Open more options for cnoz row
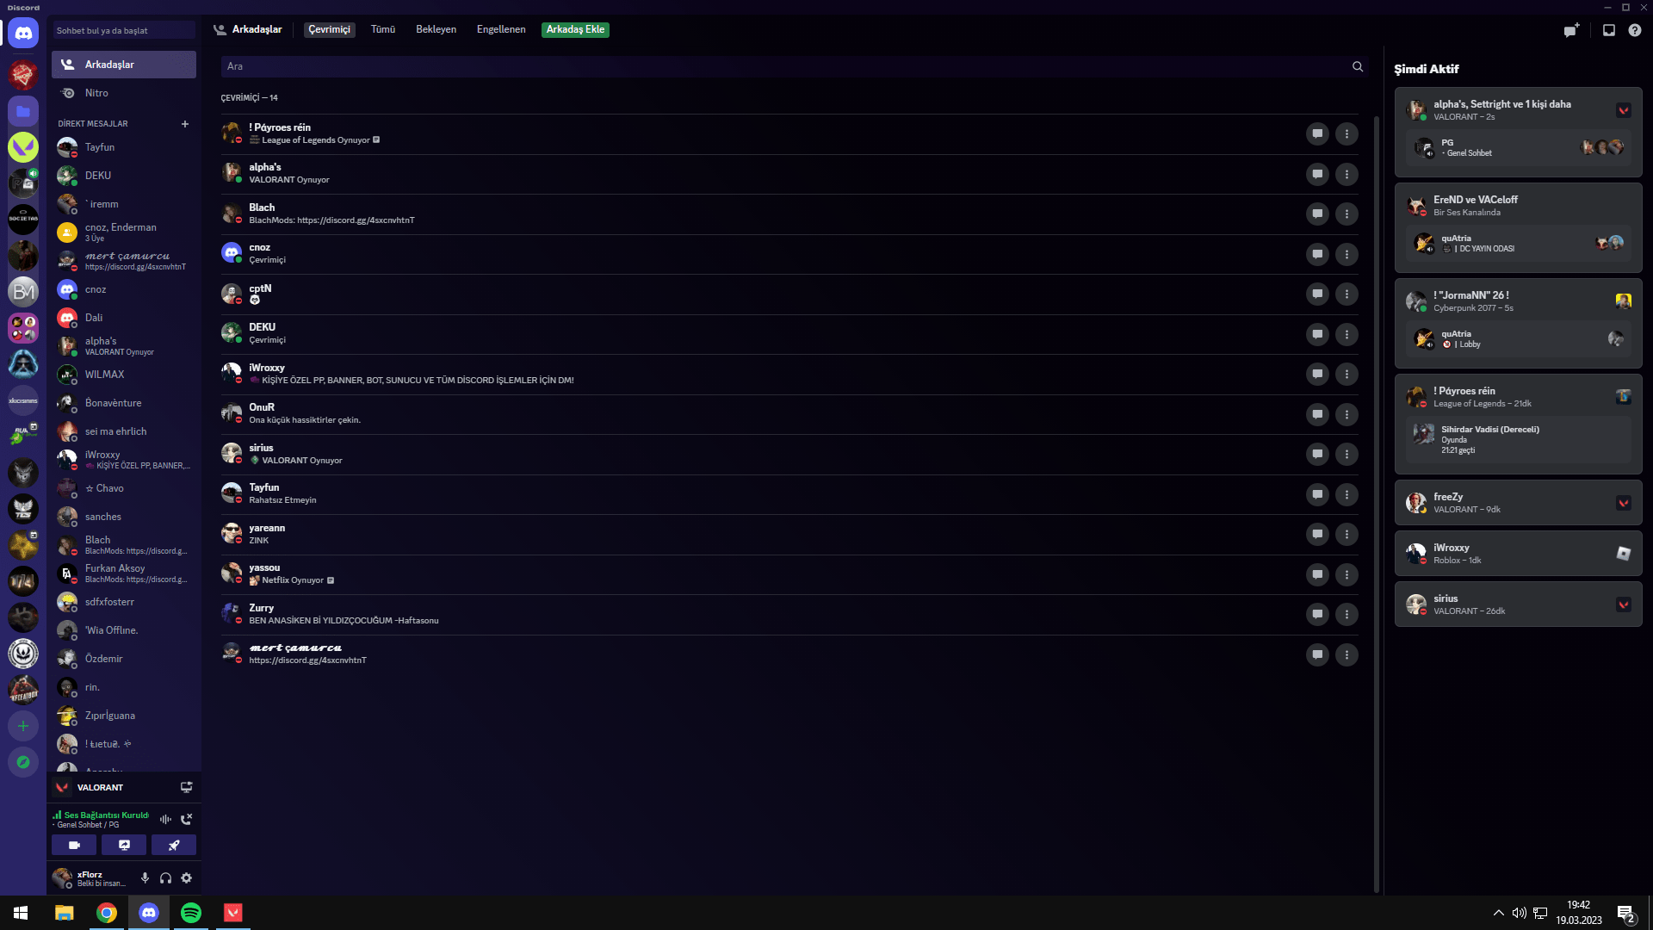This screenshot has width=1653, height=930. point(1347,254)
